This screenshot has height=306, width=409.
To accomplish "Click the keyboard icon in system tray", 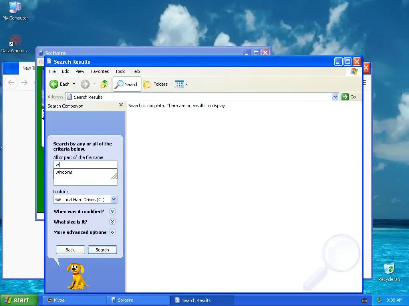I will click(x=364, y=300).
